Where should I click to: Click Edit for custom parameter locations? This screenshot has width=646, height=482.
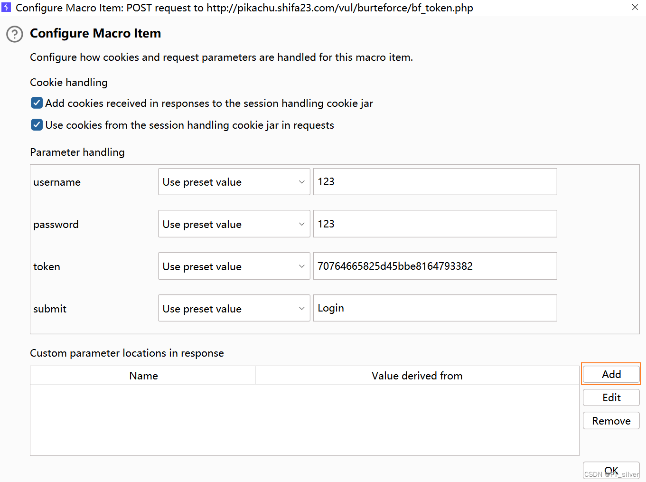pyautogui.click(x=611, y=397)
